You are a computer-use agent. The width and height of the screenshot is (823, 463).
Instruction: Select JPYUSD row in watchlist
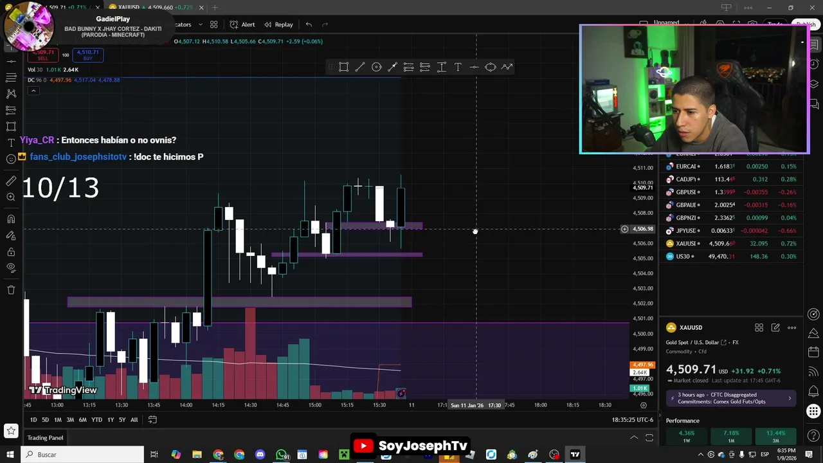tap(732, 231)
